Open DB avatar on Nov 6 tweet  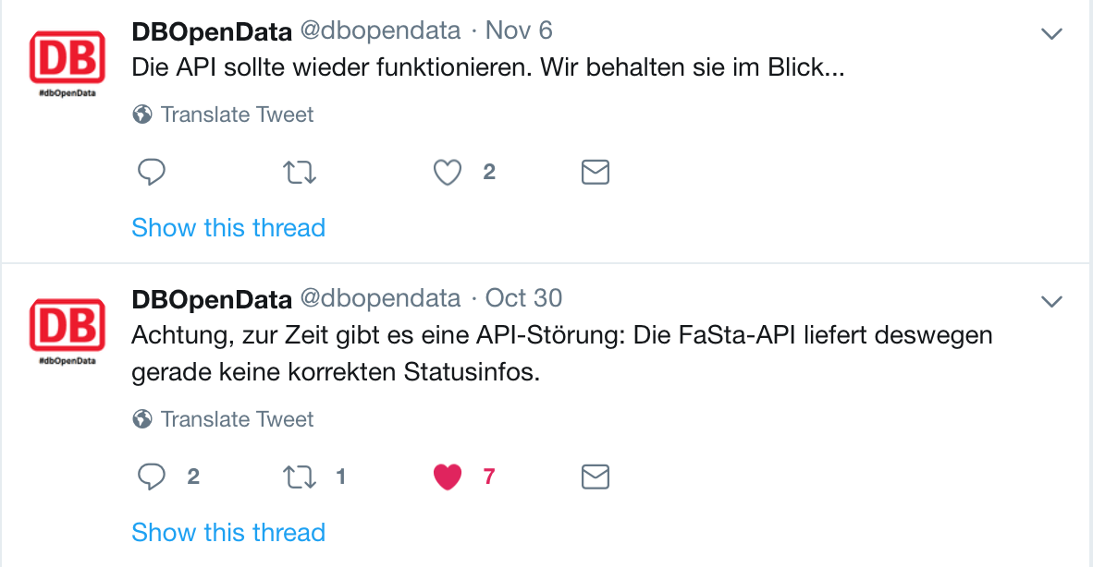[67, 60]
